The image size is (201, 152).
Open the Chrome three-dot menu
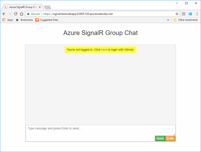197,14
